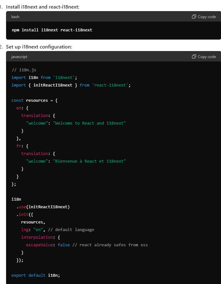Click the 'Copy code' label in the javascript block
Viewport: 221px width, 284px height.
point(207,57)
